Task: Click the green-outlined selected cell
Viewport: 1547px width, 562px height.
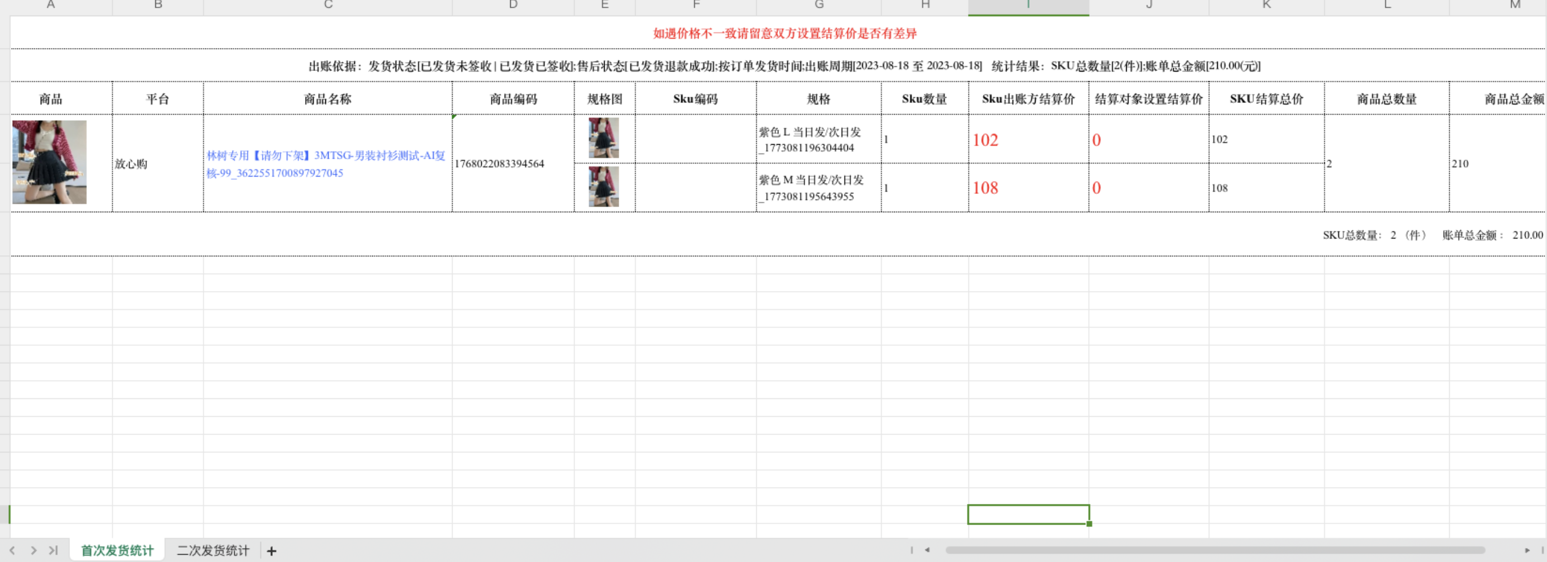Action: tap(1028, 514)
